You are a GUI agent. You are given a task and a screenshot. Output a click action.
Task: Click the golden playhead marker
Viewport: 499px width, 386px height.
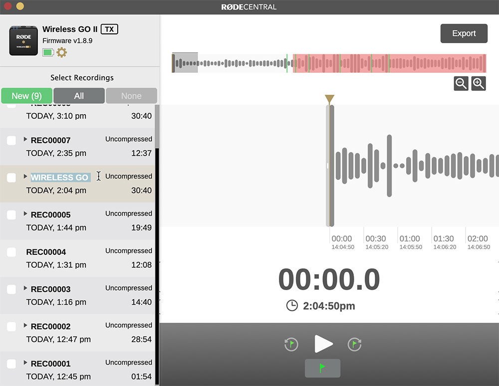tap(329, 100)
